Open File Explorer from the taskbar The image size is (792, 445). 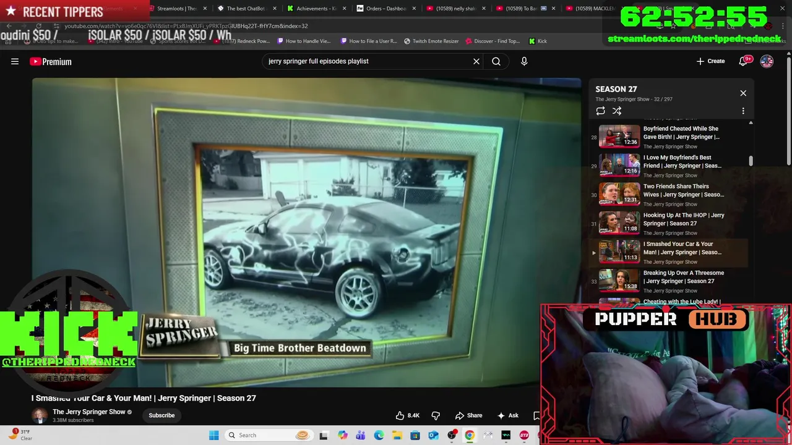(x=397, y=435)
